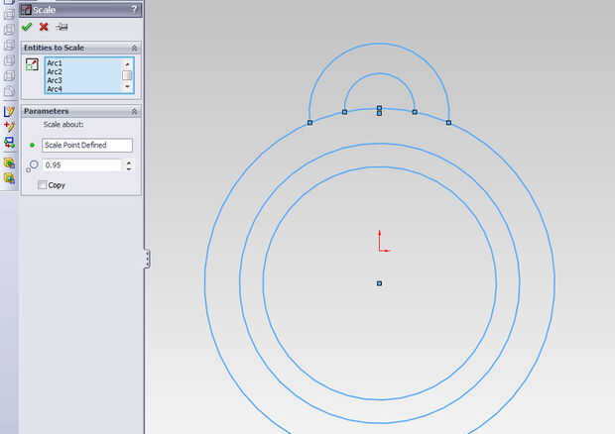This screenshot has width=615, height=434.
Task: Open Scale help question mark
Action: point(134,9)
